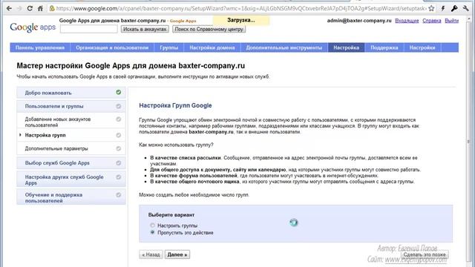Click the page vertical scrollbar

pos(469,142)
